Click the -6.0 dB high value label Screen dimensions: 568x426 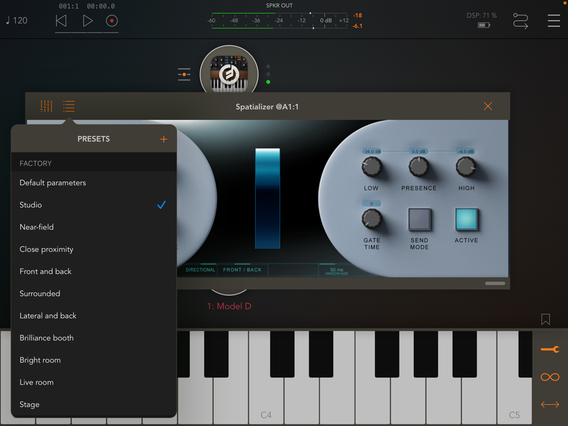click(x=466, y=152)
